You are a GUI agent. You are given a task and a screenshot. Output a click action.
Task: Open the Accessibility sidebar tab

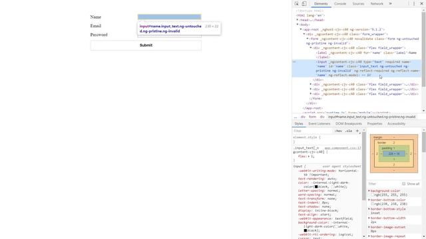point(397,124)
